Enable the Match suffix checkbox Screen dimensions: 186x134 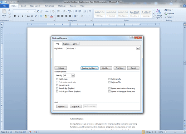[109, 82]
